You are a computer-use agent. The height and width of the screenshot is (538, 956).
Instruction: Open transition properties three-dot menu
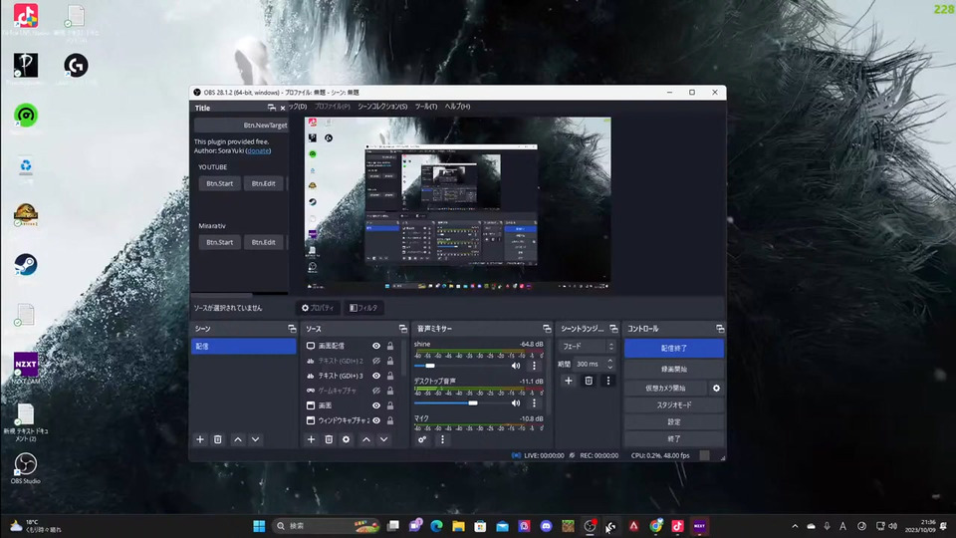pos(608,381)
